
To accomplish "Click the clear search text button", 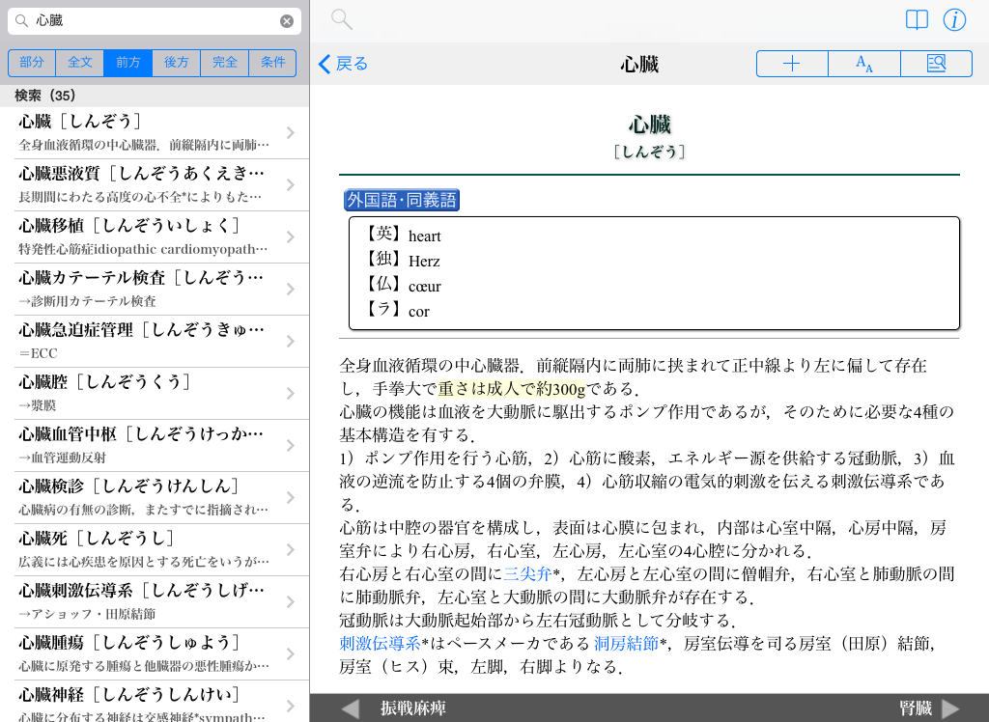I will [287, 21].
